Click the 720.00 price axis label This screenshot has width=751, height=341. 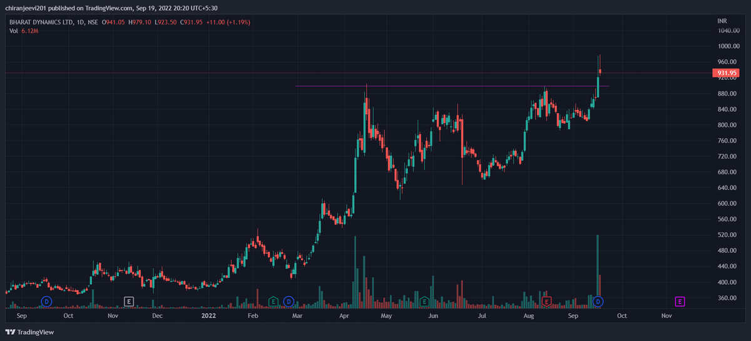pyautogui.click(x=727, y=157)
